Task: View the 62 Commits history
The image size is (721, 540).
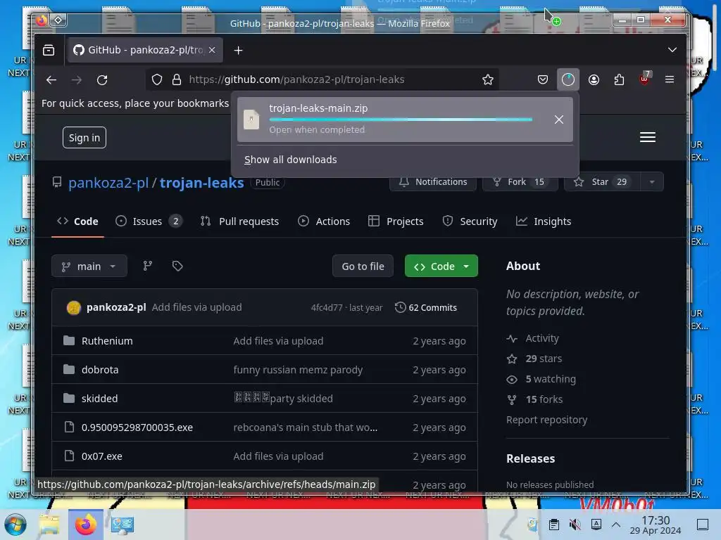Action: tap(426, 308)
